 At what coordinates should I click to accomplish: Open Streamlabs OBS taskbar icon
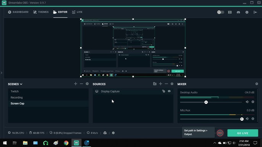click(76, 143)
